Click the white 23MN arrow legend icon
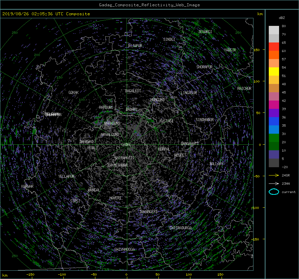Viewport: 299px width, 279px height. pos(274,183)
